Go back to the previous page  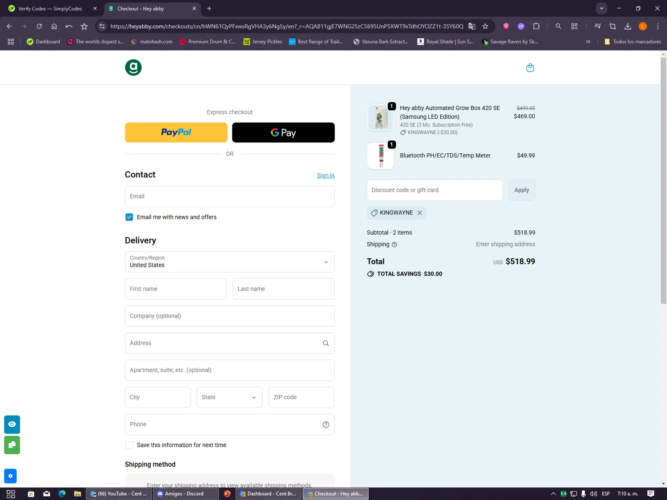click(9, 26)
